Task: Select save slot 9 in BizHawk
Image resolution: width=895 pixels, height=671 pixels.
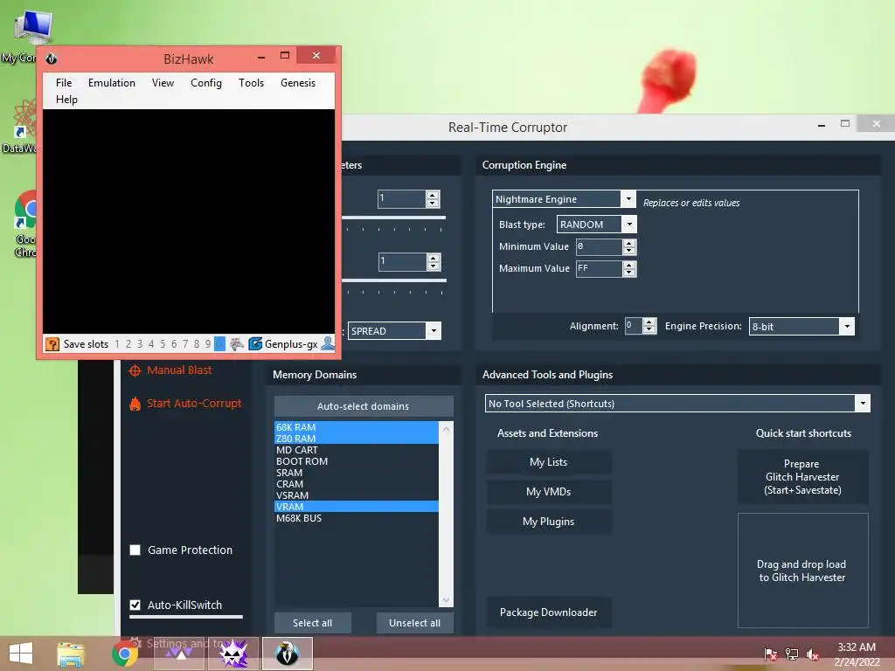Action: click(x=208, y=344)
